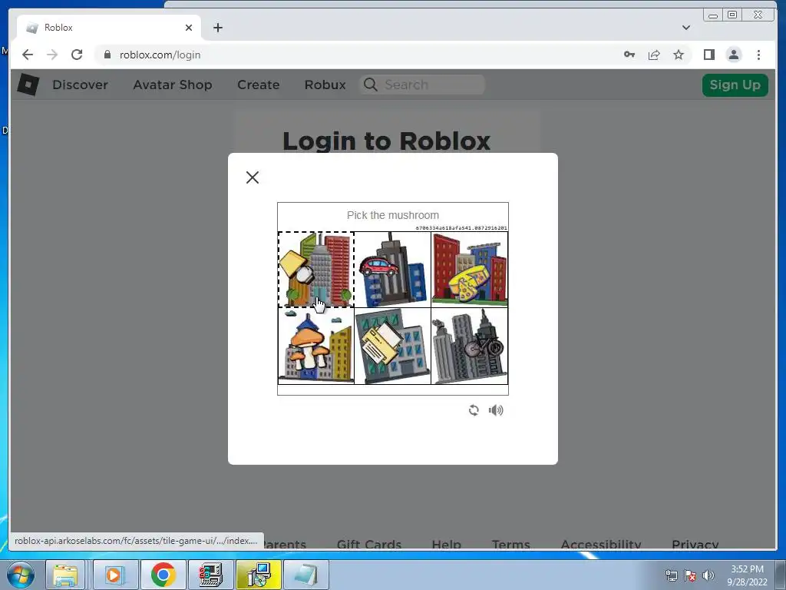The image size is (786, 590).
Task: Select the image with the bicycle
Action: click(470, 346)
